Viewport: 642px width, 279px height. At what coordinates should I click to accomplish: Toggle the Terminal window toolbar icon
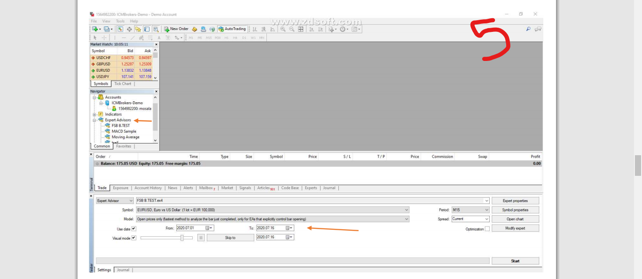[147, 29]
